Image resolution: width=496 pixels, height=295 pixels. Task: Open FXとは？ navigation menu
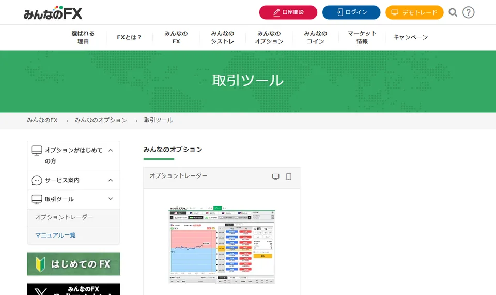(x=129, y=37)
